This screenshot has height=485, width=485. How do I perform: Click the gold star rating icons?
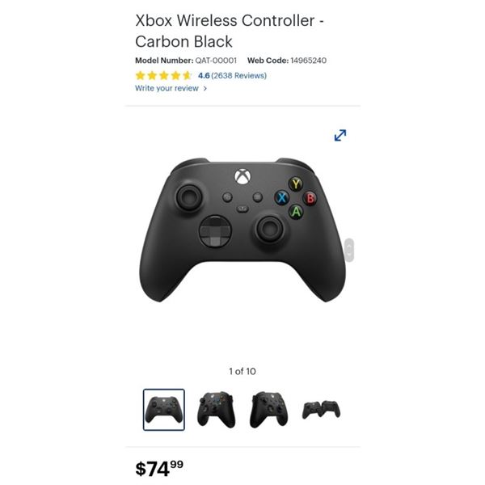(163, 75)
